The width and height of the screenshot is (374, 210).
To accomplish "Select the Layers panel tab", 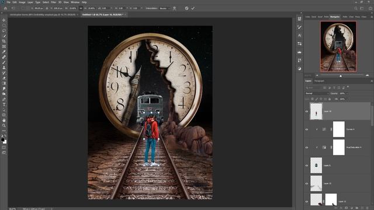I will (308, 81).
